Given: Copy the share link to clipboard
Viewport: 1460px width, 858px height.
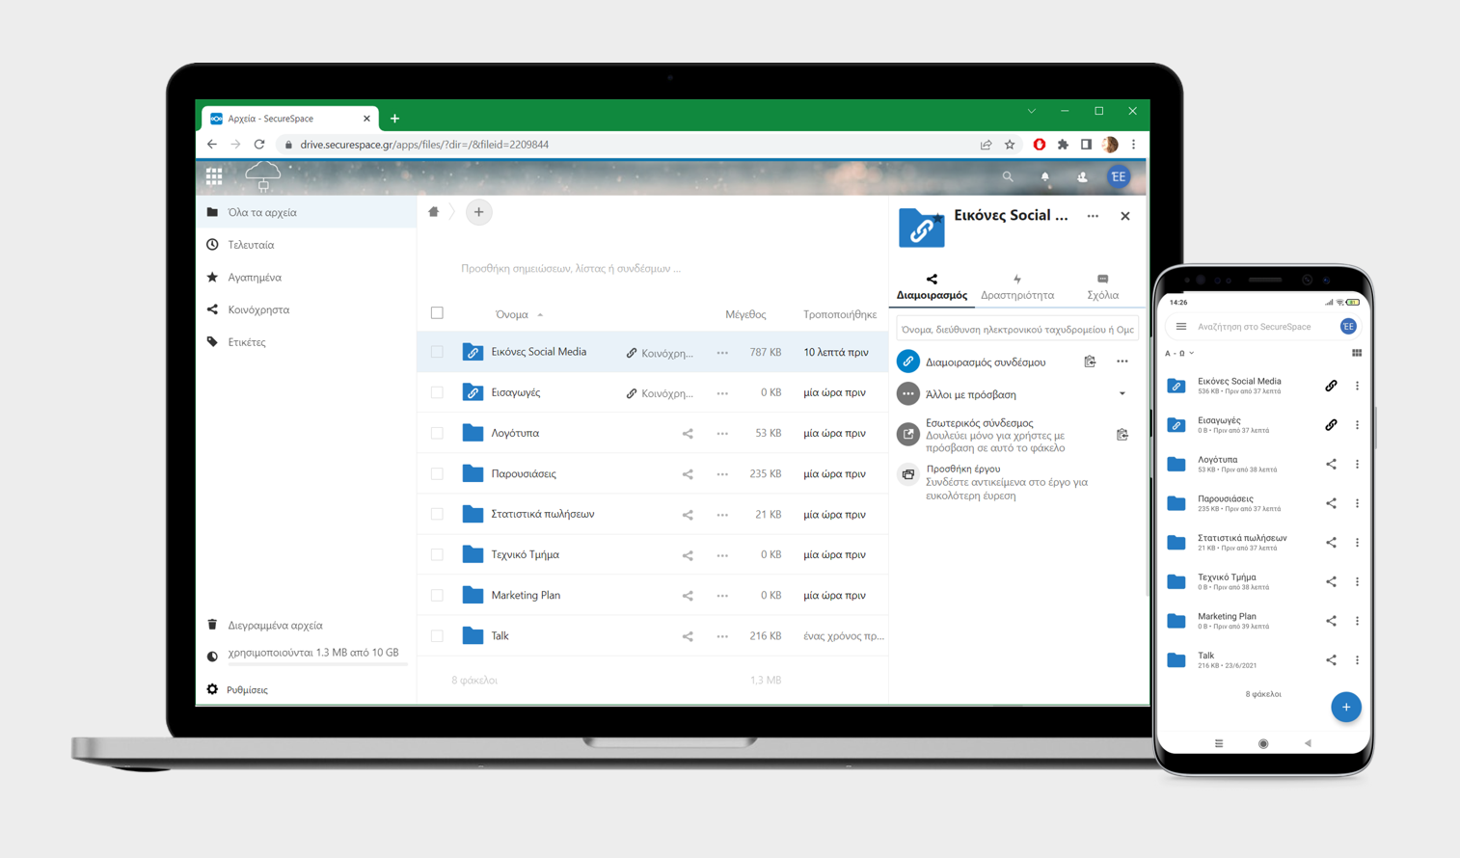Looking at the screenshot, I should (x=1090, y=362).
